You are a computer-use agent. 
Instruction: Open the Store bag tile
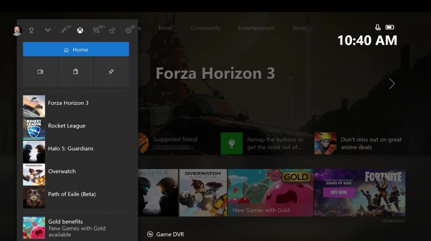tap(75, 72)
